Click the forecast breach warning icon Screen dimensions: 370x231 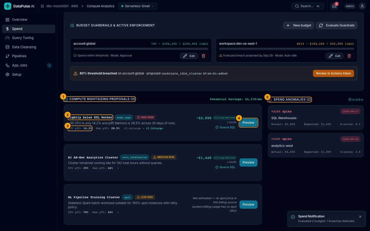[221, 55]
